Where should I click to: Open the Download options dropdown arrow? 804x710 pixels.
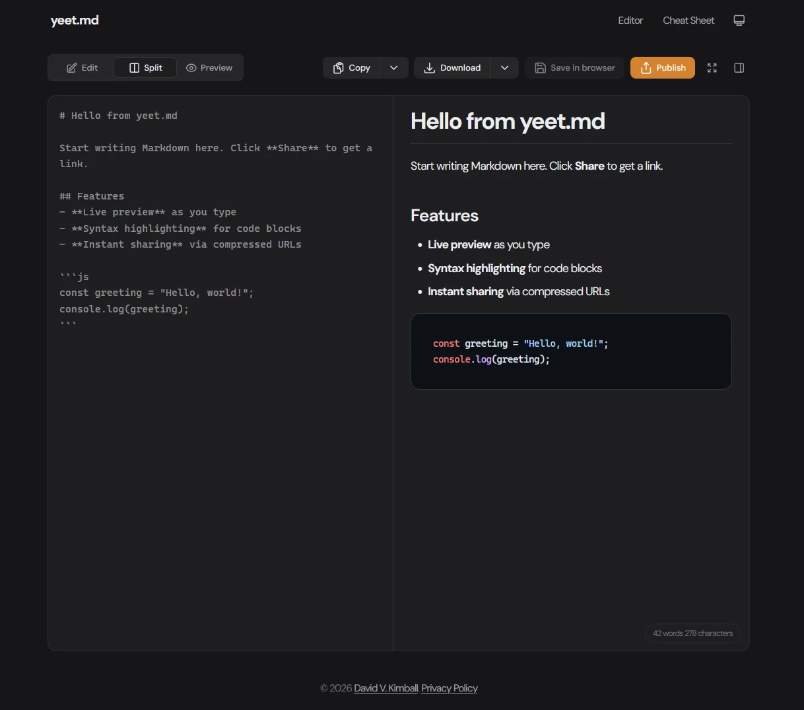pos(505,68)
